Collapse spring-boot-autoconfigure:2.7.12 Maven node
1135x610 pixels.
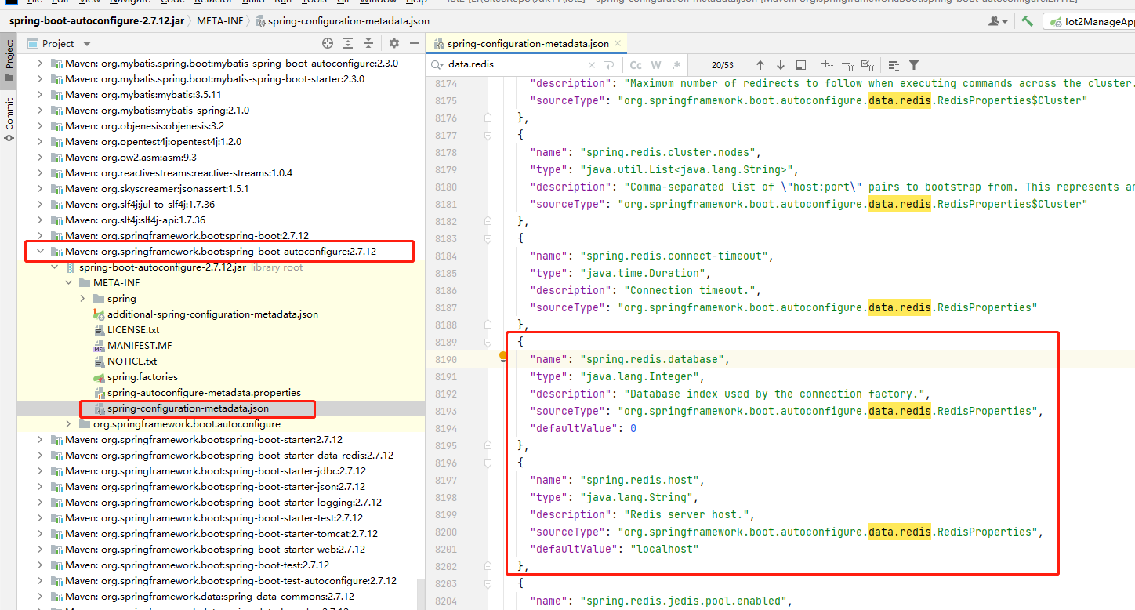pyautogui.click(x=40, y=252)
